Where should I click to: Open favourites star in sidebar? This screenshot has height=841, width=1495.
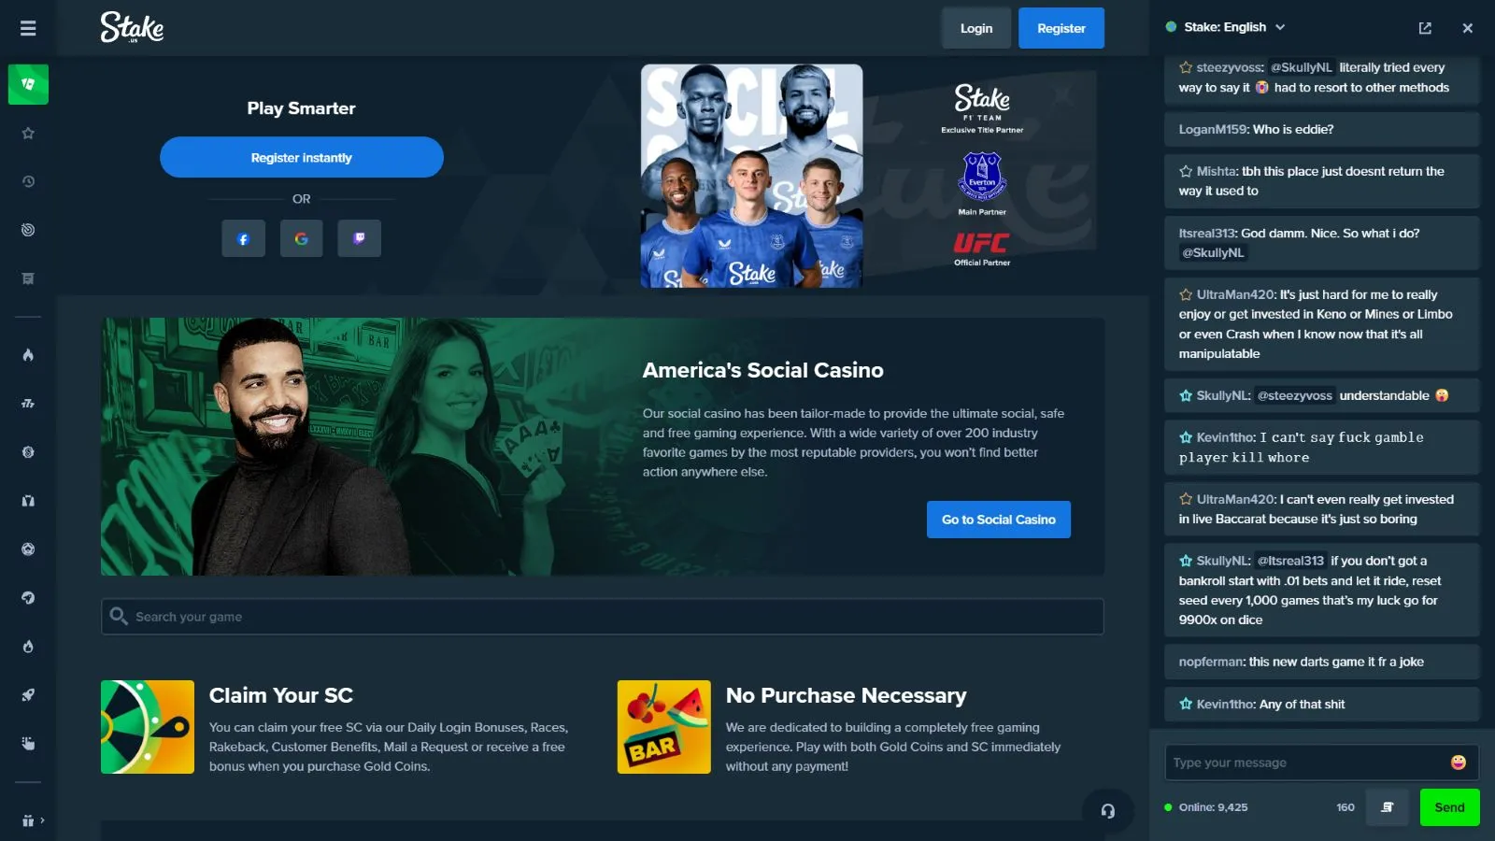click(28, 134)
